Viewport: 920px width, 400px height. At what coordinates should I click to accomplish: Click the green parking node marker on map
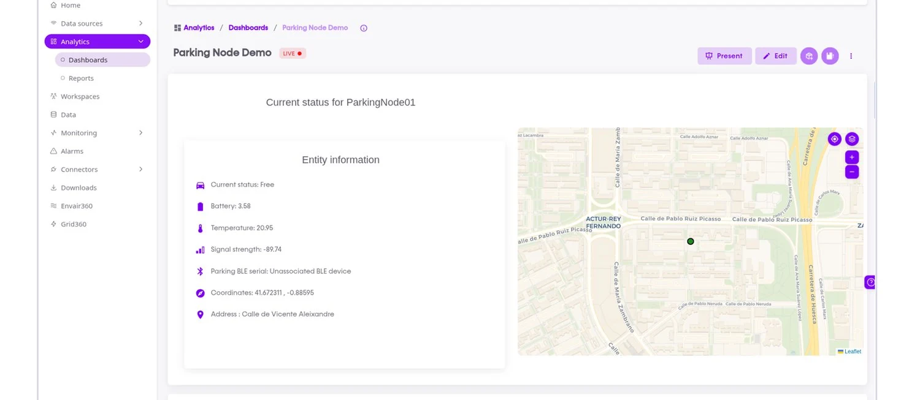pos(691,241)
